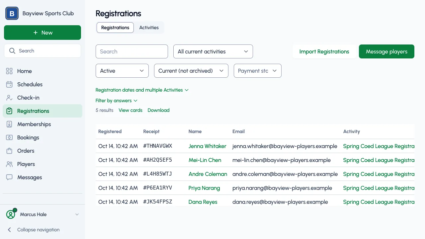425x239 pixels.
Task: Click the Memberships badge icon
Action: click(9, 124)
